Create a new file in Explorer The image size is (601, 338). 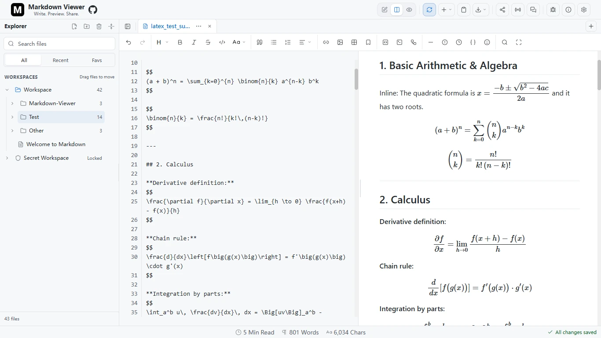[74, 26]
